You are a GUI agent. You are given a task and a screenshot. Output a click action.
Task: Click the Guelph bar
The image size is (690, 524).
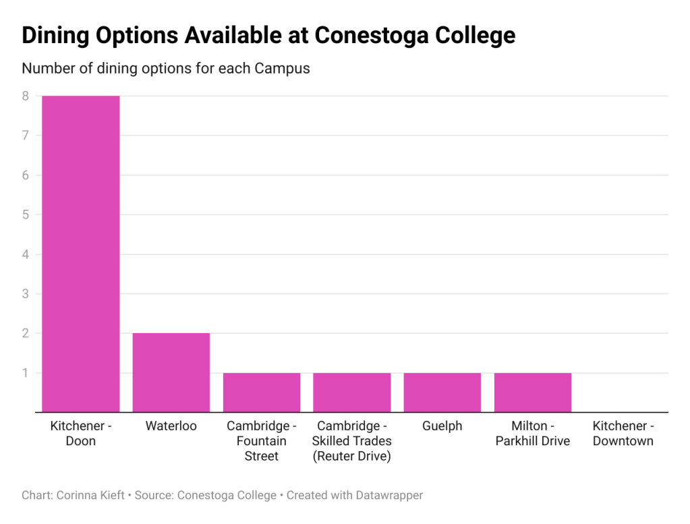click(x=442, y=392)
